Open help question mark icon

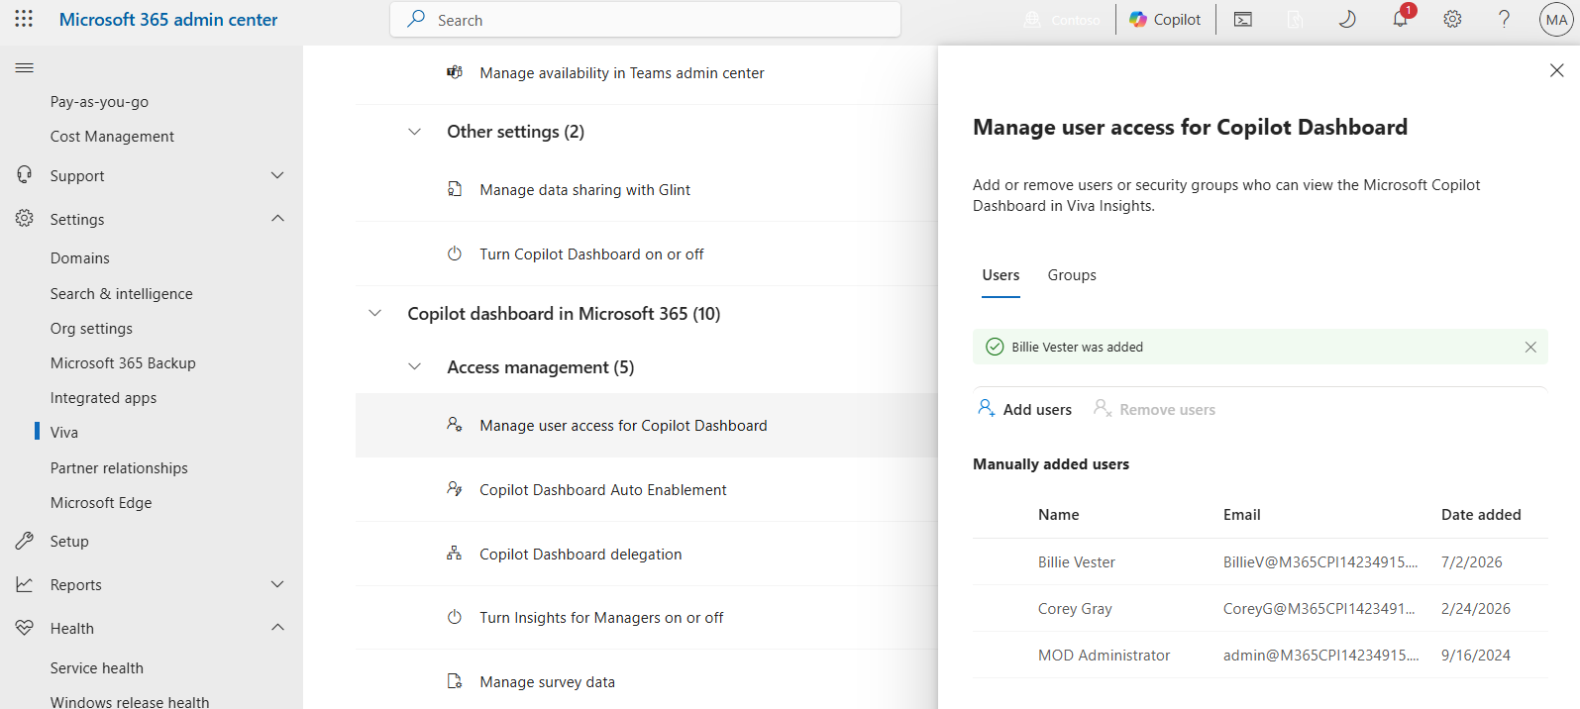click(x=1504, y=19)
